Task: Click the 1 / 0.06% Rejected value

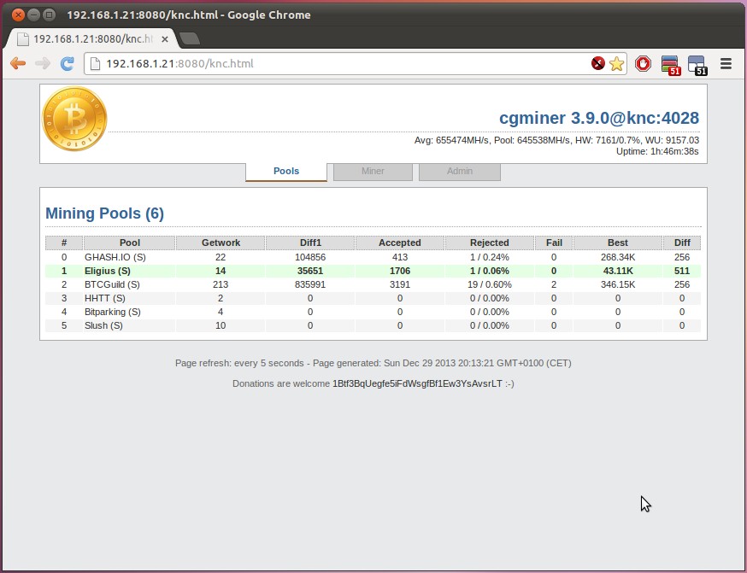Action: point(489,271)
